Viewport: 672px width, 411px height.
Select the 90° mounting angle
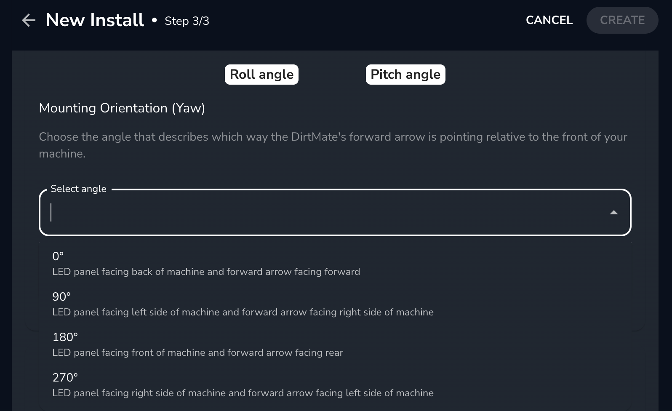click(x=61, y=296)
